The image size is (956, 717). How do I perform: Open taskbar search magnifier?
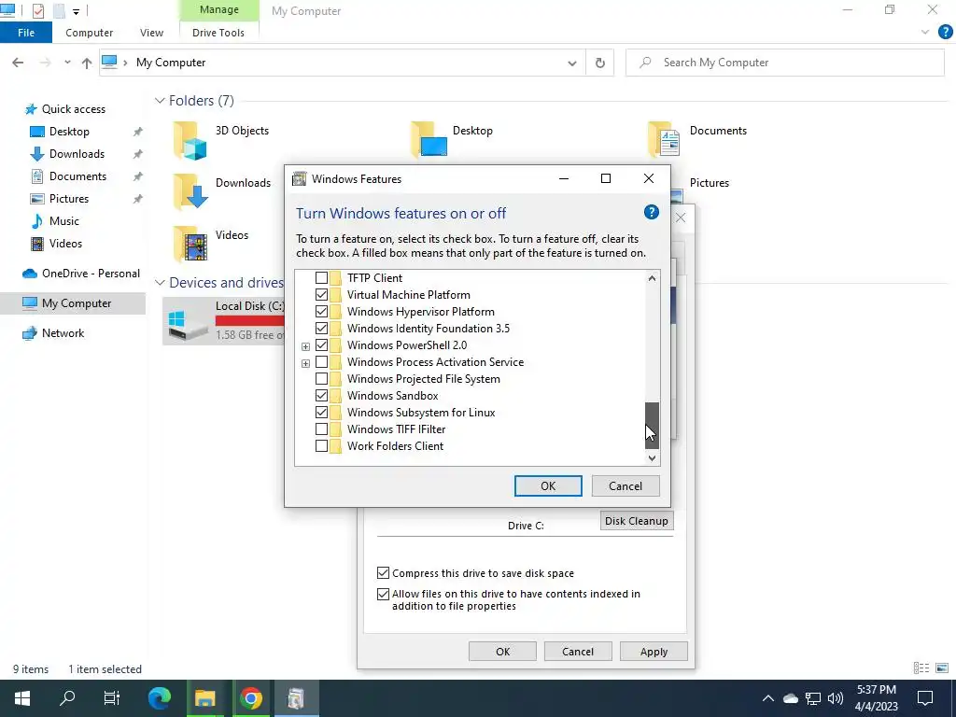[67, 698]
